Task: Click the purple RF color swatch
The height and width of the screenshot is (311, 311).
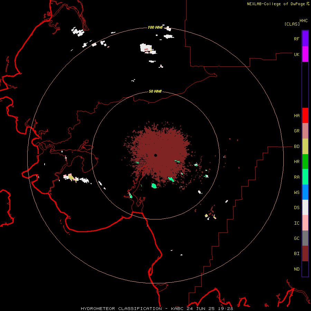Action: (305, 39)
